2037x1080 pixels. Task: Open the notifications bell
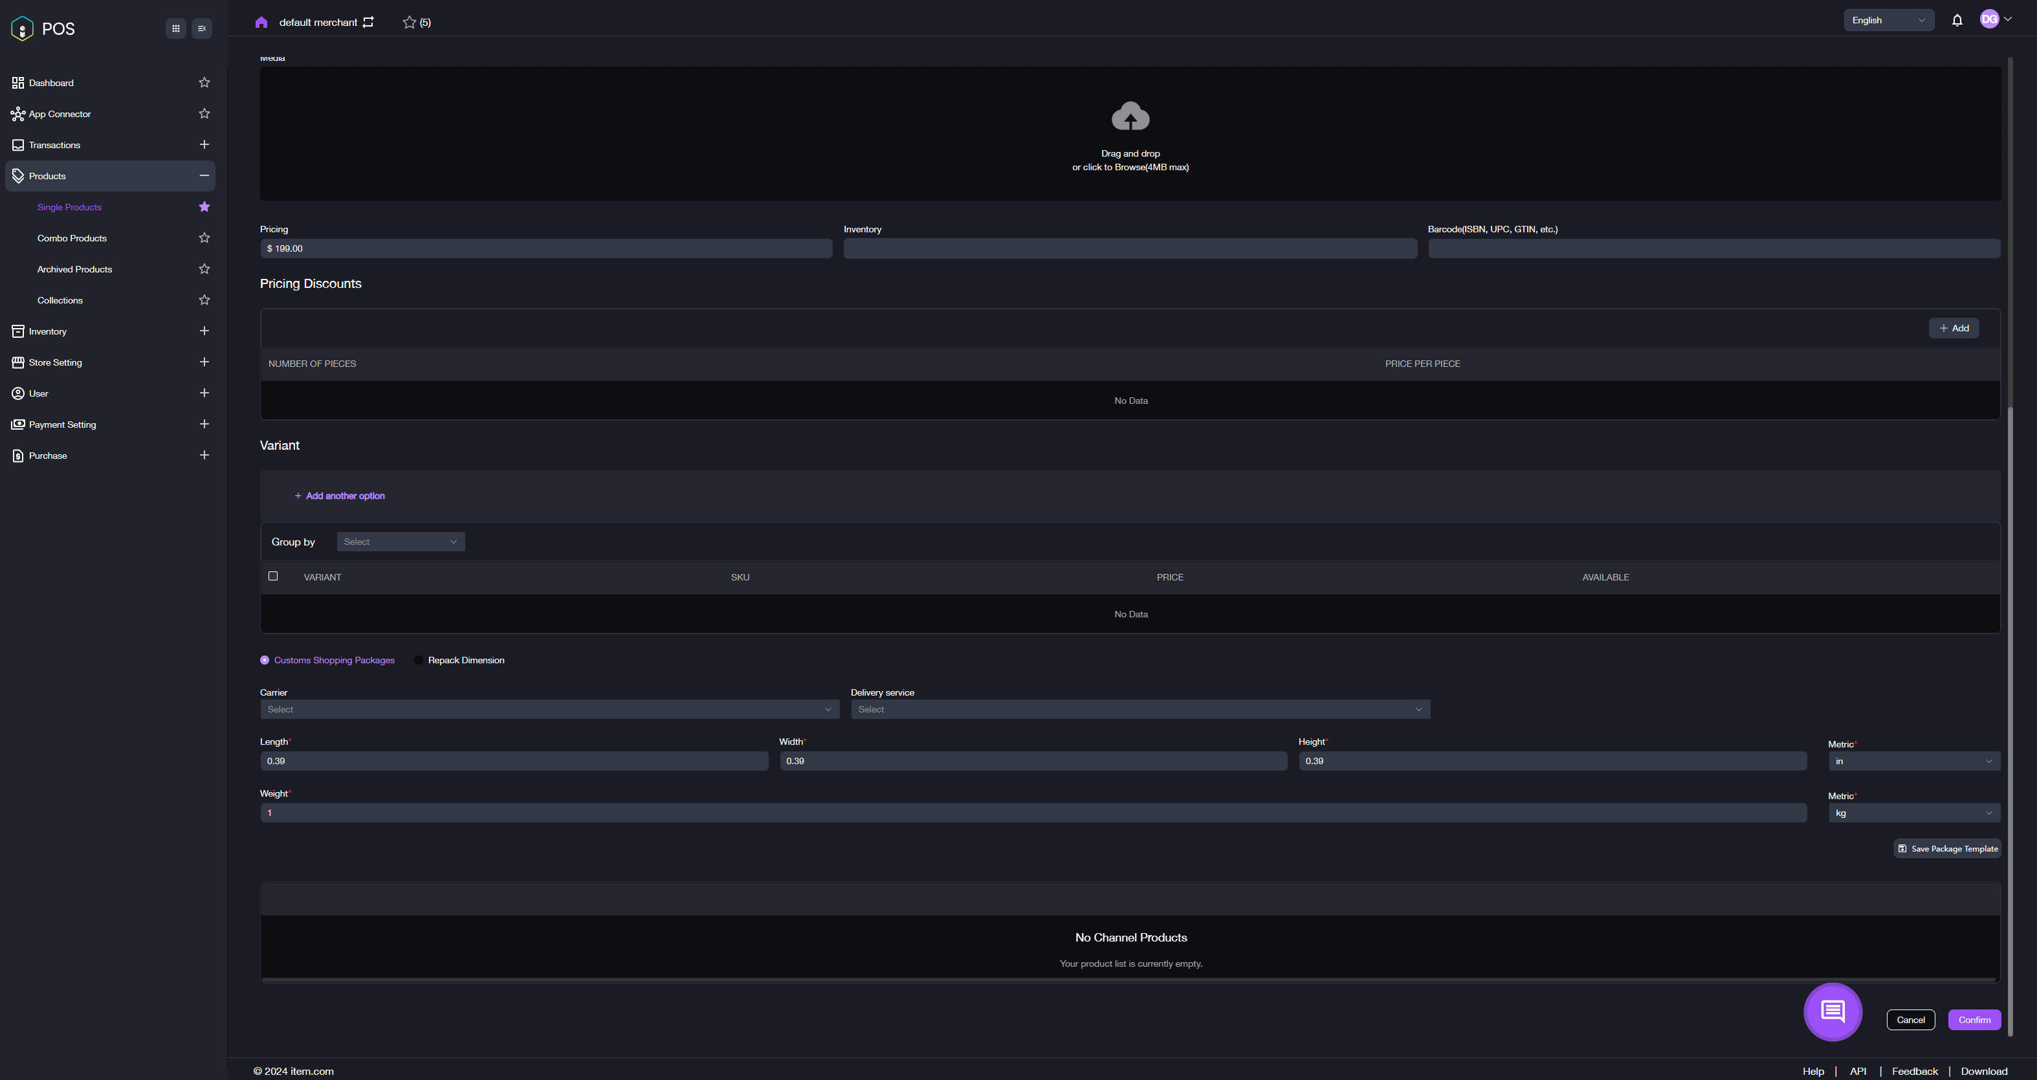(x=1956, y=21)
